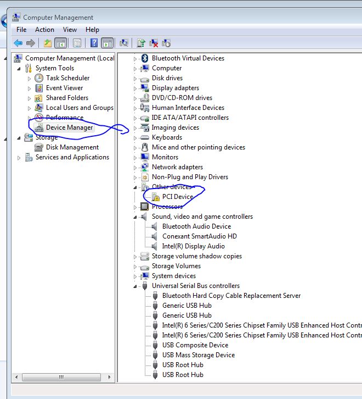Select DVD/CD-ROM drives category
Viewport: 362px width, 399px height.
pyautogui.click(x=182, y=98)
